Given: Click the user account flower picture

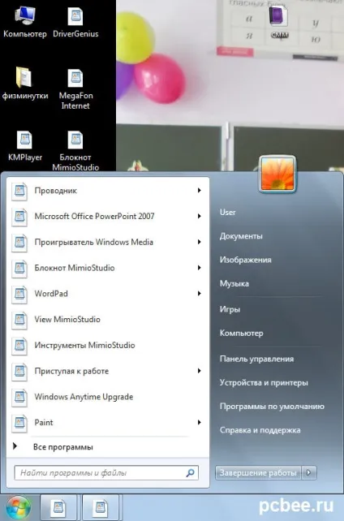Looking at the screenshot, I should click(277, 174).
